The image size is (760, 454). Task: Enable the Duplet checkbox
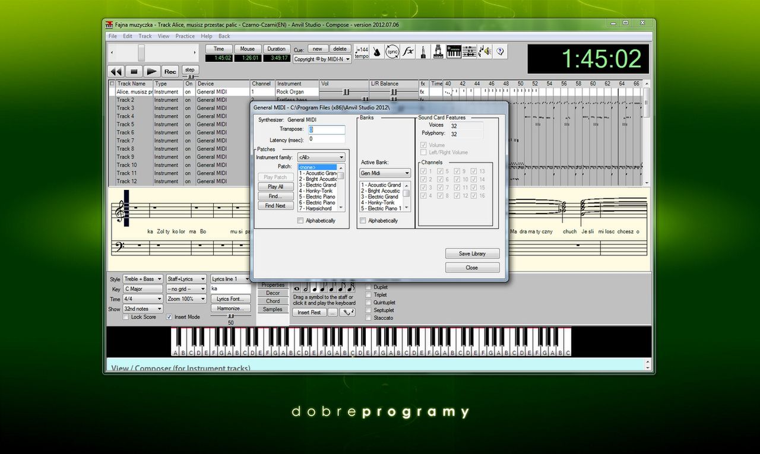pos(368,287)
